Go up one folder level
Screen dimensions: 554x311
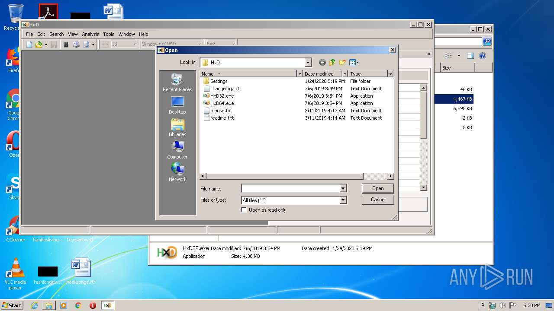pos(332,62)
